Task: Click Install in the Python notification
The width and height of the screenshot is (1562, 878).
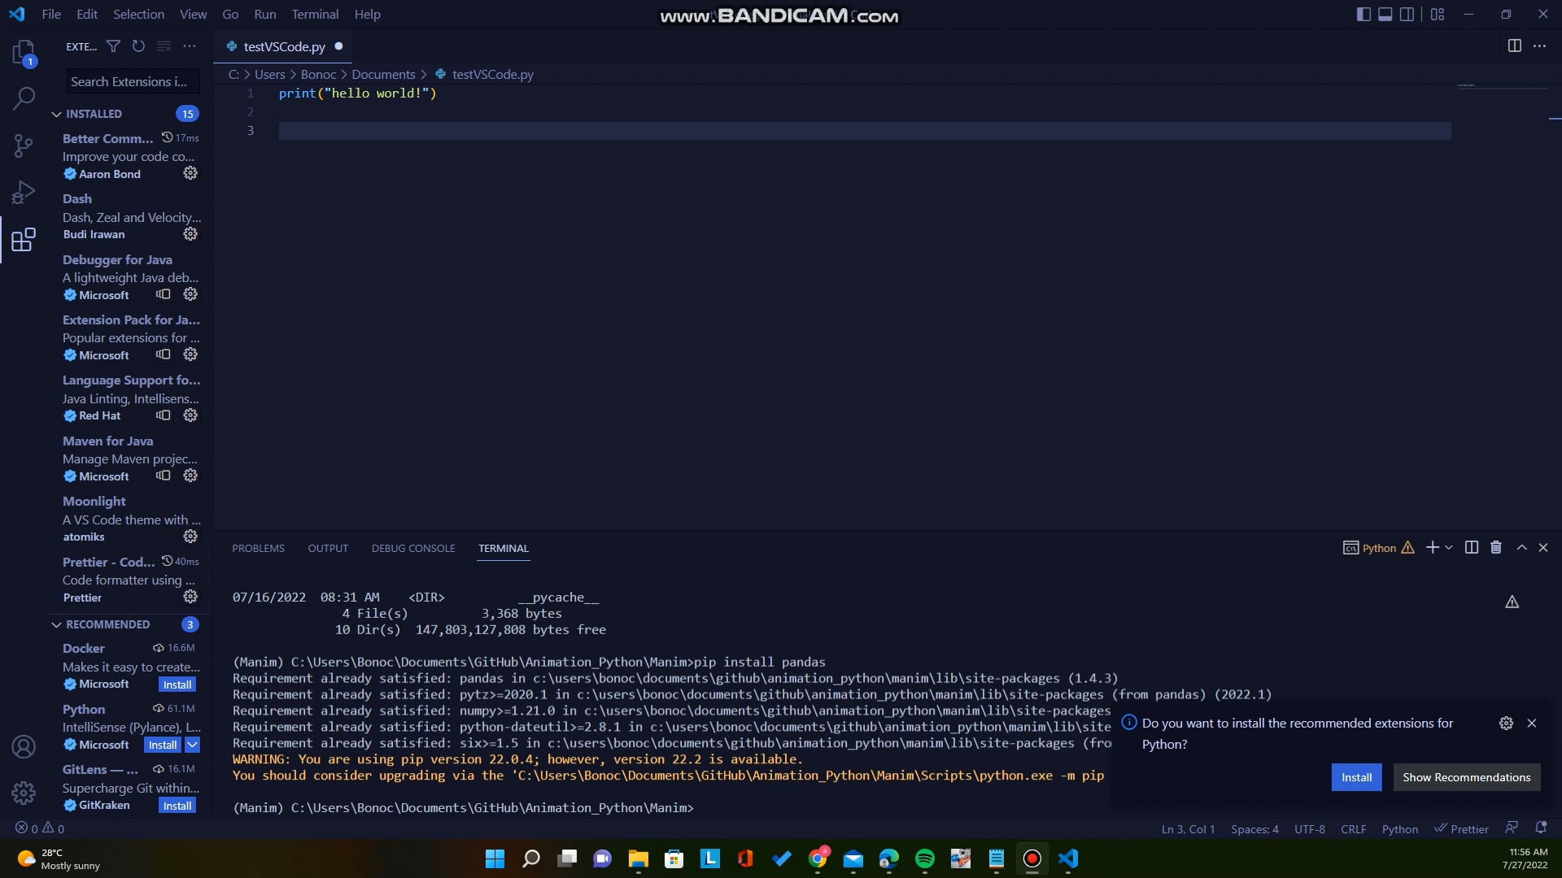Action: click(1356, 777)
